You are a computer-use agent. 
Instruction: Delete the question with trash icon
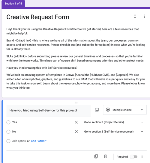(106, 156)
